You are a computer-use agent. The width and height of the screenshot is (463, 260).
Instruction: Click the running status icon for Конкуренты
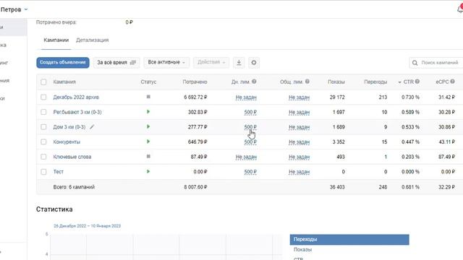148,142
